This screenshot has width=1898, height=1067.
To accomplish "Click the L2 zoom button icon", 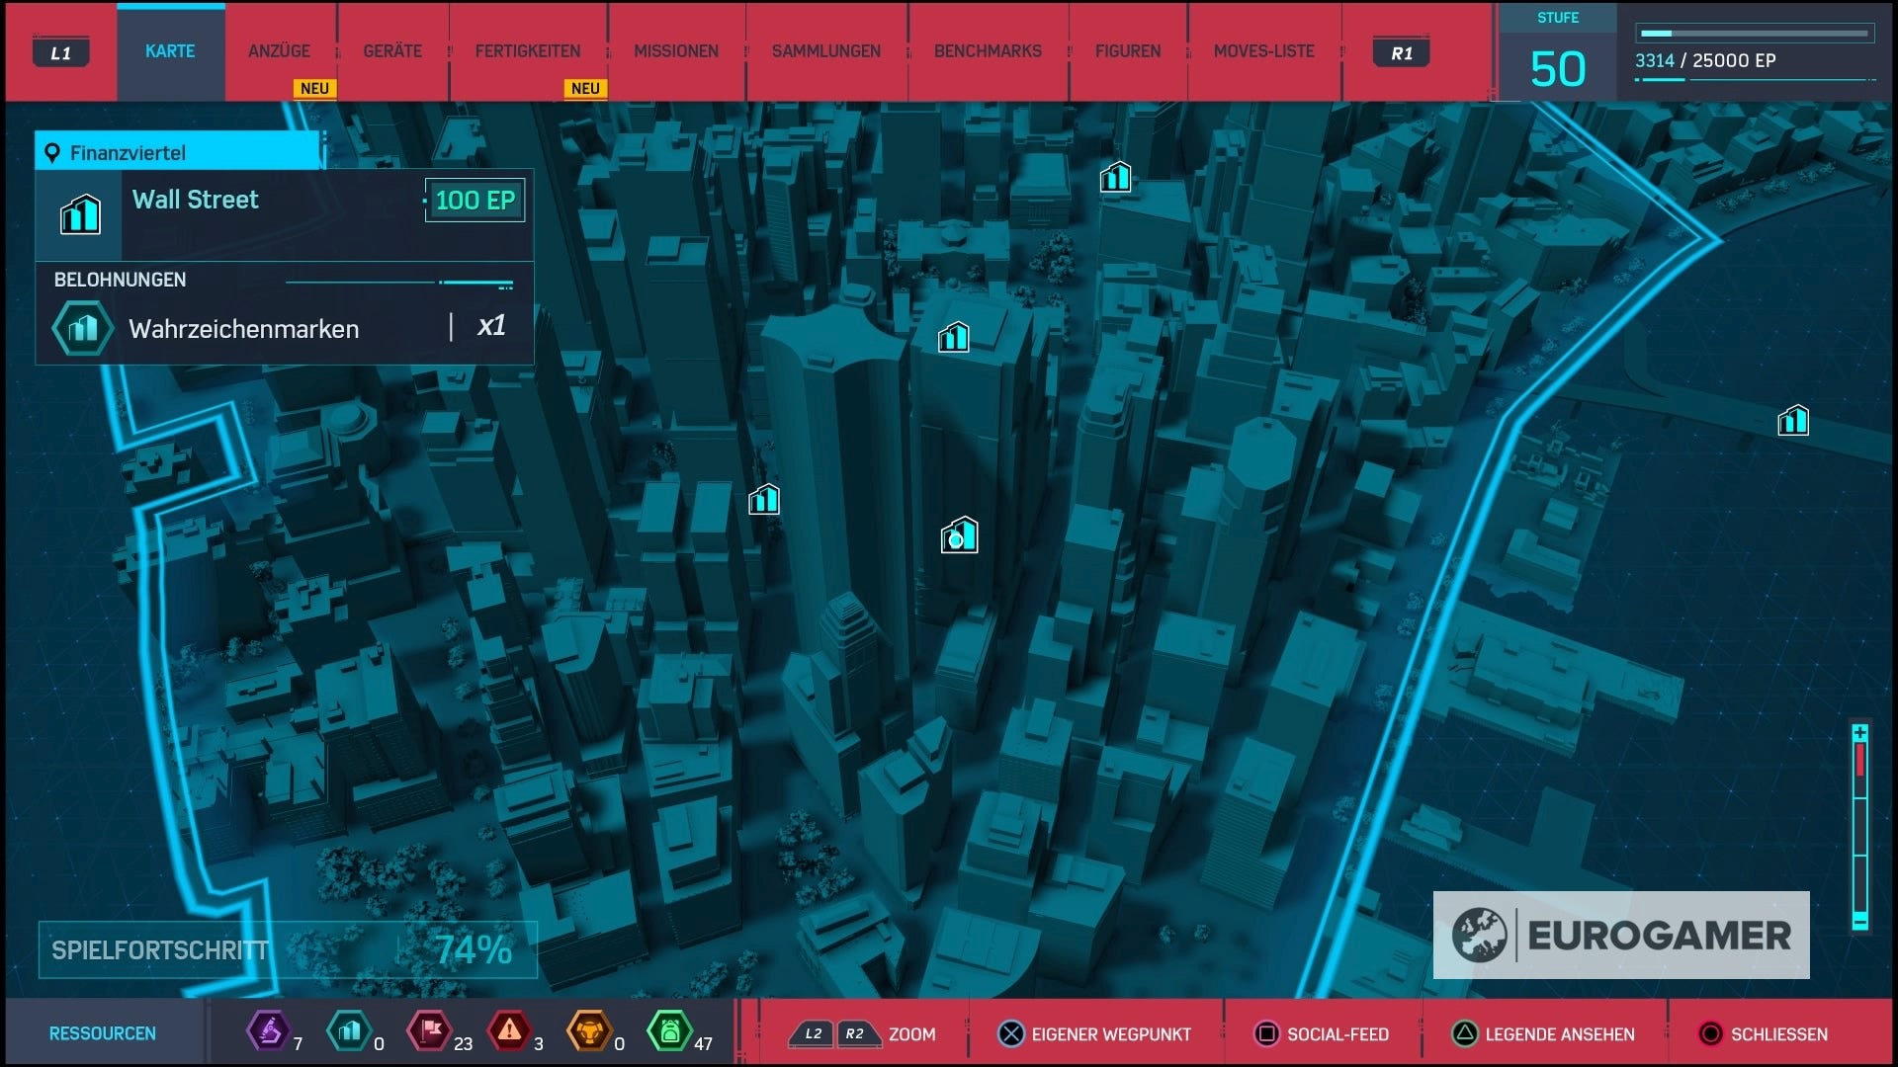I will coord(812,1034).
